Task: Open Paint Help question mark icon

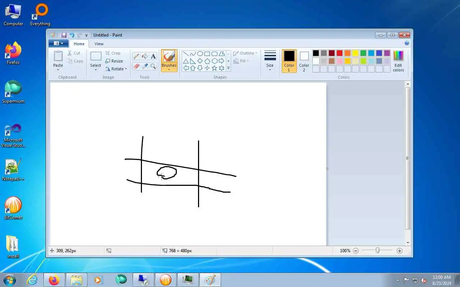Action: click(407, 43)
